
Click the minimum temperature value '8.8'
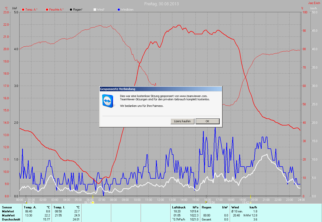tap(48, 211)
